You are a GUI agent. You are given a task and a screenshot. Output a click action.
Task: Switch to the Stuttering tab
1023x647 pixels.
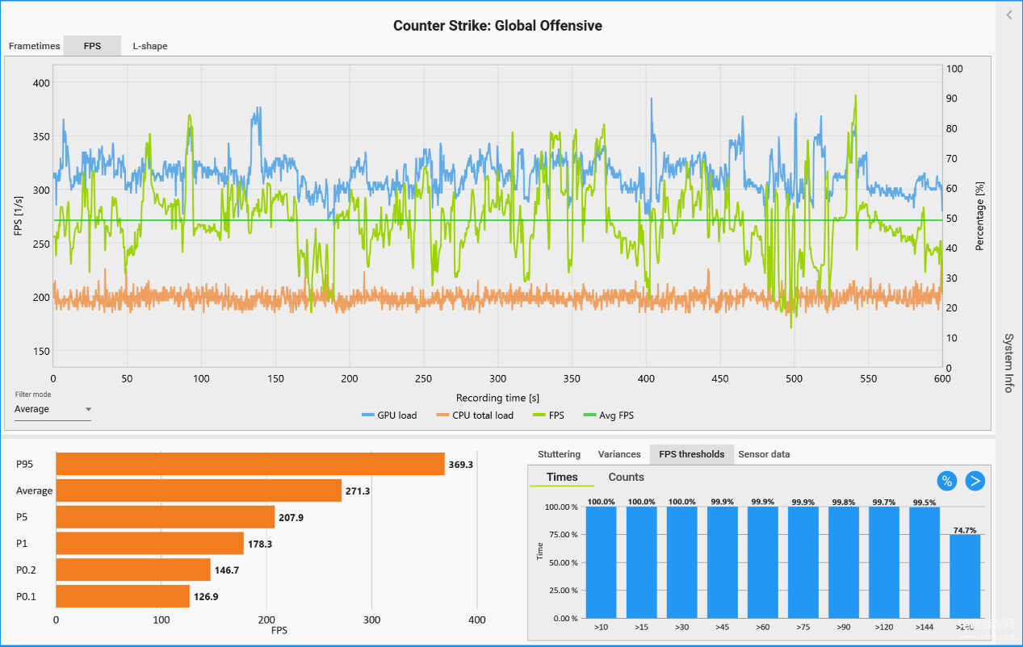[559, 454]
